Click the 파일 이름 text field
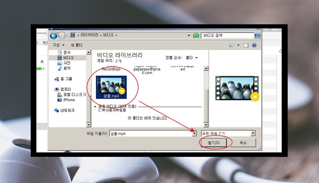Image resolution: width=319 pixels, height=183 pixels. point(151,133)
